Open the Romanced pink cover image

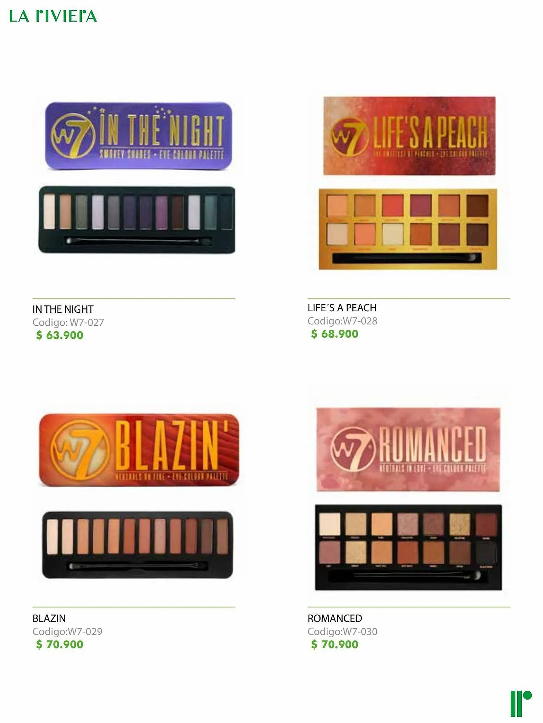[408, 449]
